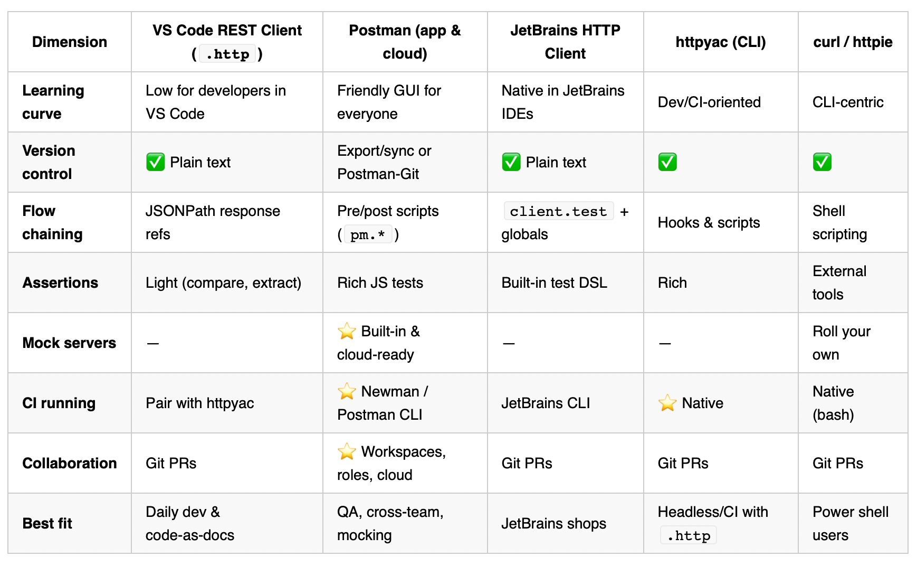Screen dimensions: 917x566
Task: Click the curl / httpie Version control checkmark
Action: pyautogui.click(x=822, y=162)
